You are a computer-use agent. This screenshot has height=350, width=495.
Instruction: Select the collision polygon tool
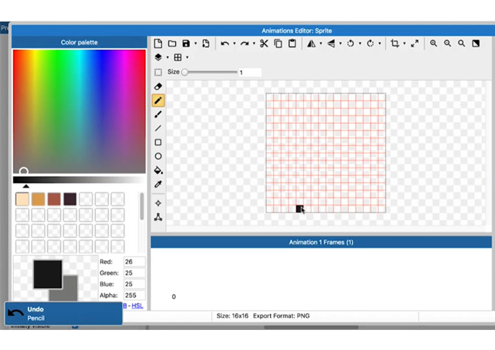tap(158, 217)
